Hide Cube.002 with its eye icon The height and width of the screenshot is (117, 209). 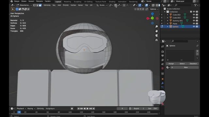tap(194, 15)
